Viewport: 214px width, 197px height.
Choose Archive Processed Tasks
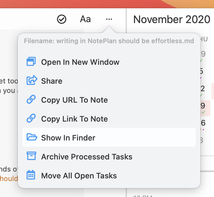pyautogui.click(x=109, y=157)
